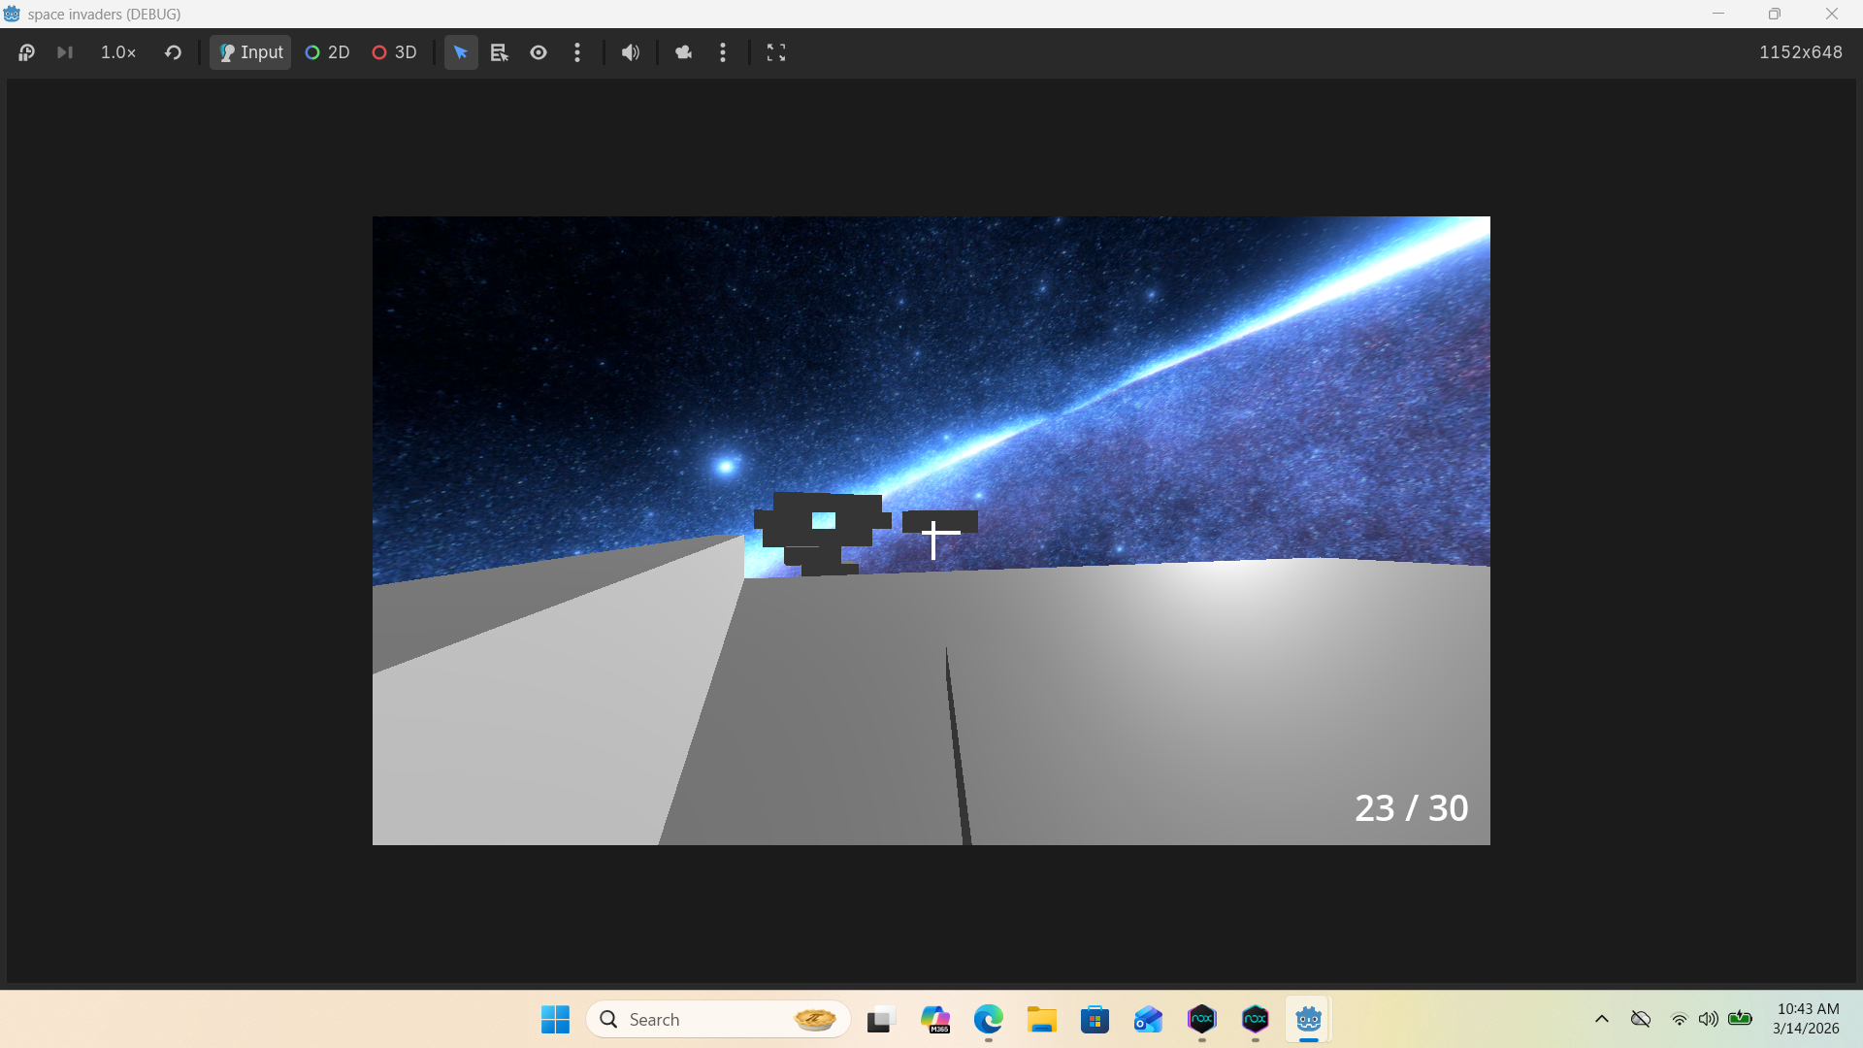Click the camera override icon

click(x=684, y=52)
